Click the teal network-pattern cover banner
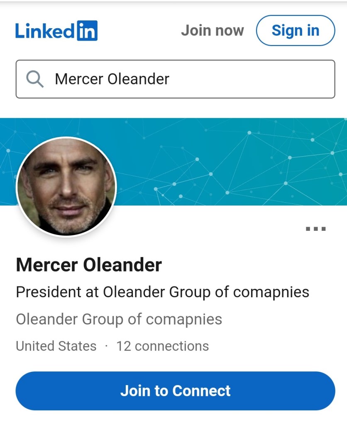This screenshot has height=424, width=347. tap(232, 162)
